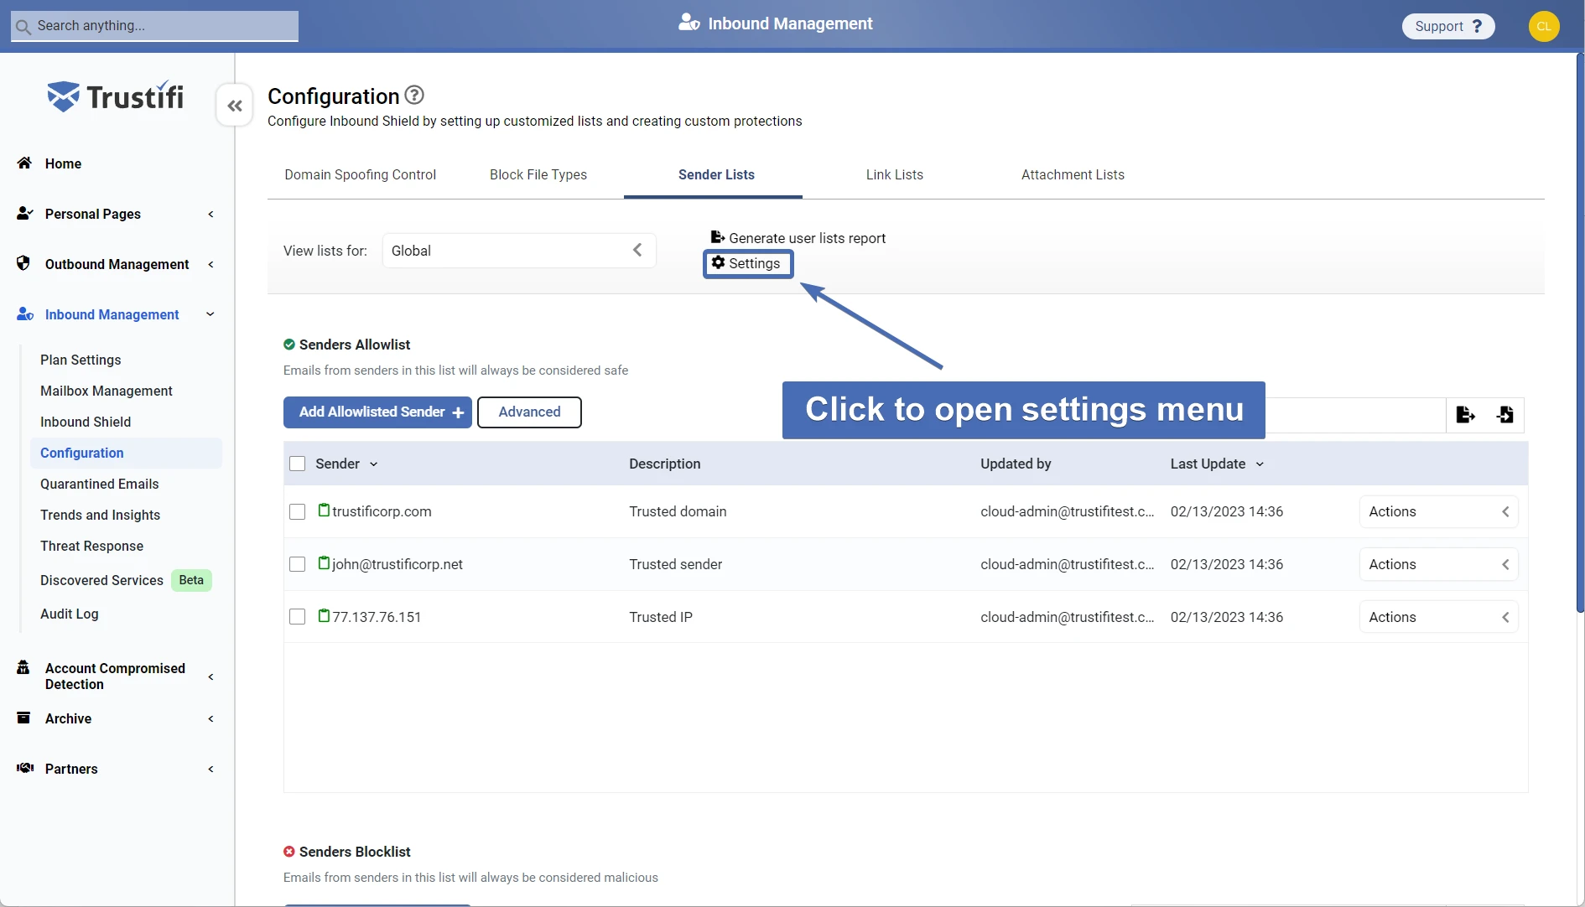This screenshot has width=1585, height=907.
Task: Click the page vertical scrollbar
Action: click(x=1580, y=335)
